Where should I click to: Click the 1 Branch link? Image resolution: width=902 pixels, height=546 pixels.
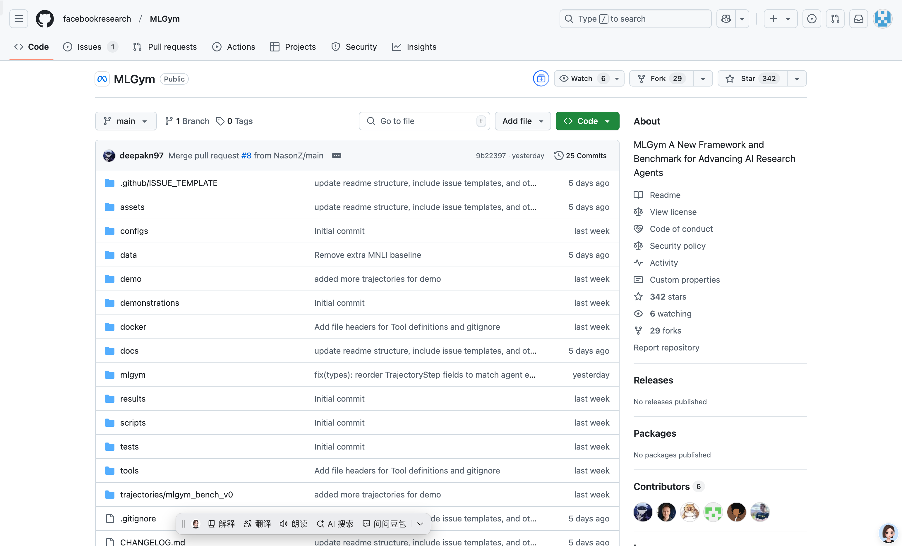(x=187, y=121)
